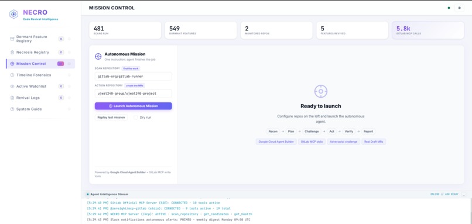Open Active Watchlist via its eye icon
Screen dimensions: 472x224
[12, 87]
